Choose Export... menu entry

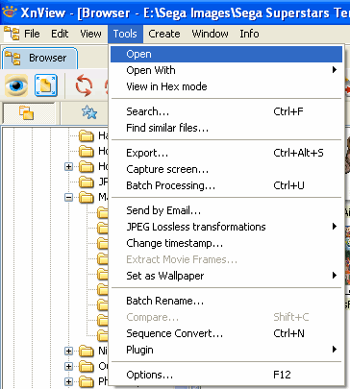[226, 153]
